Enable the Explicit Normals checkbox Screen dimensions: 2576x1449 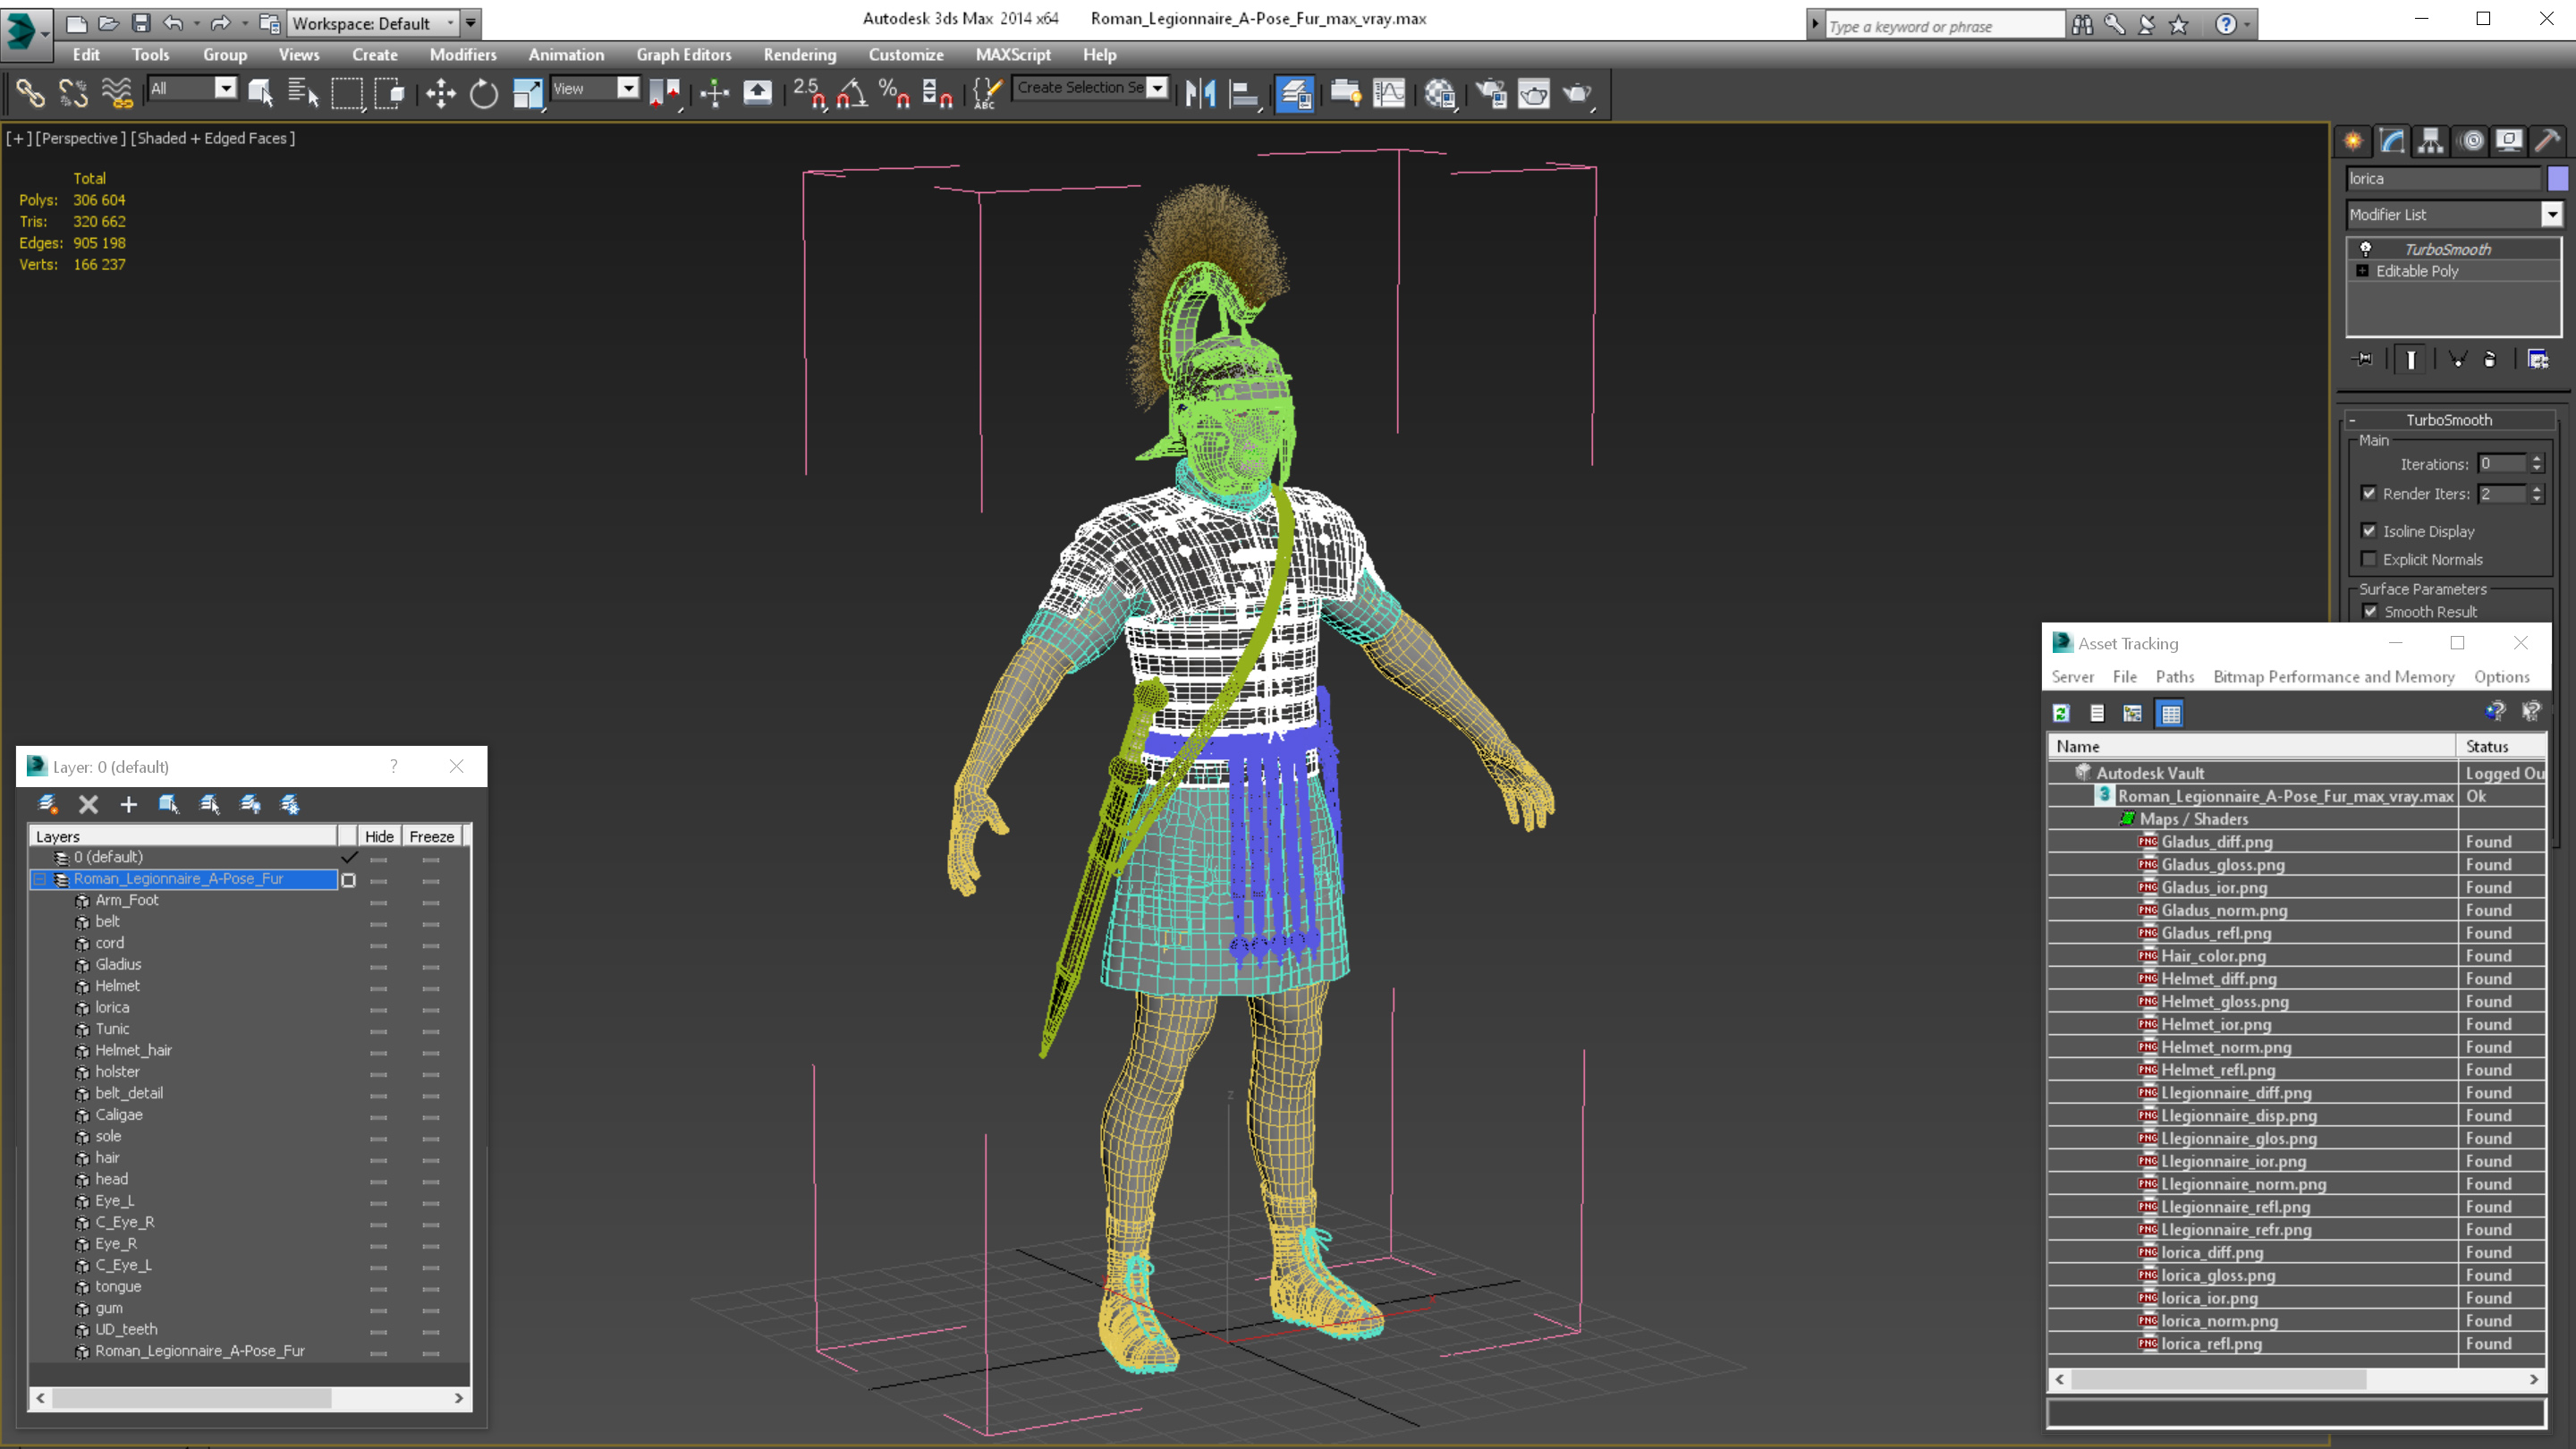pyautogui.click(x=2368, y=559)
